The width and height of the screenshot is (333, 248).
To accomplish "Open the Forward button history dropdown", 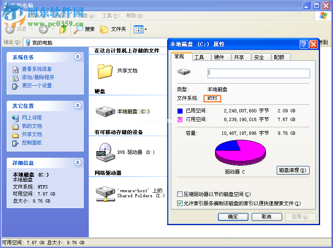I will coord(53,29).
